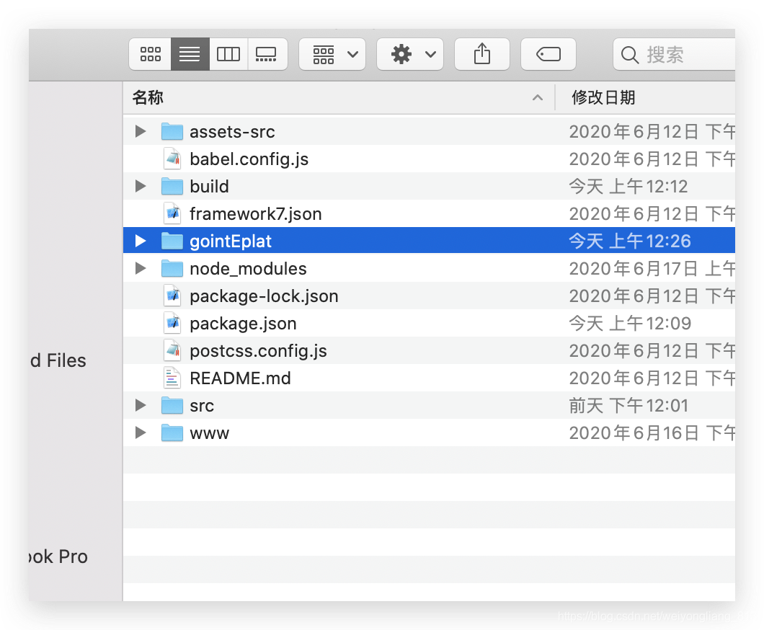Toggle the sort direction arrow in the 名称 header
Screen dimensions: 764x630
(538, 97)
